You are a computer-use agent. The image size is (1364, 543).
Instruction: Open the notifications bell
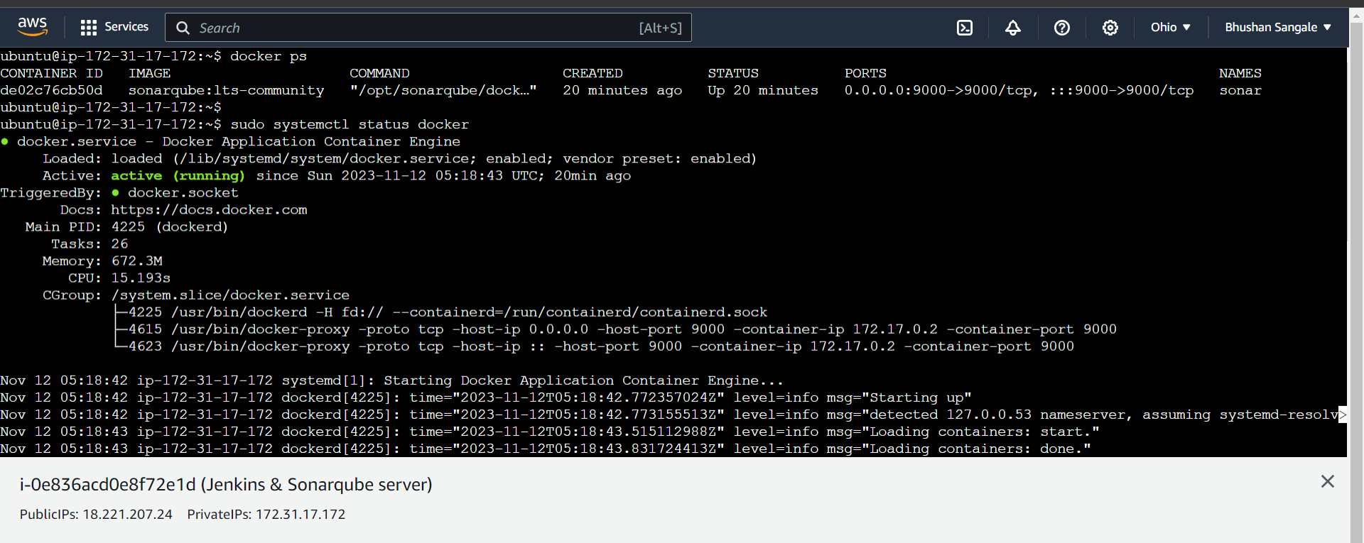[x=1013, y=28]
